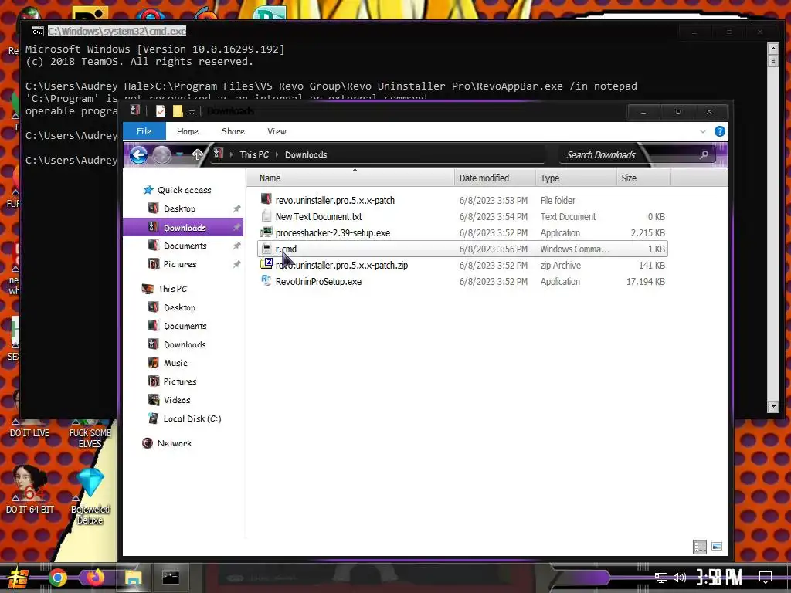Select the r.cmd file icon
The height and width of the screenshot is (593, 791).
point(266,249)
